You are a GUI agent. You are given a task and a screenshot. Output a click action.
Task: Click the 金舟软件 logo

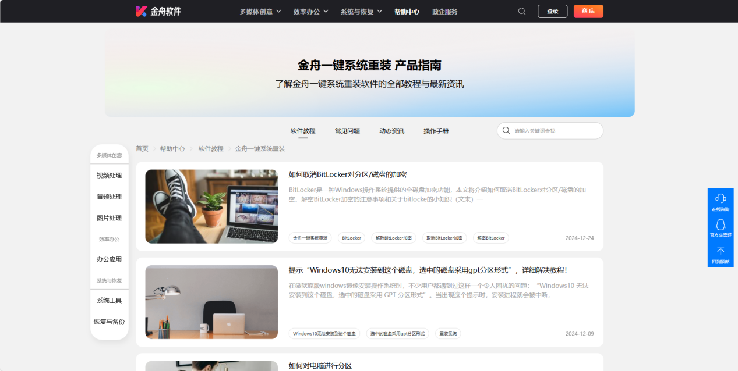158,11
